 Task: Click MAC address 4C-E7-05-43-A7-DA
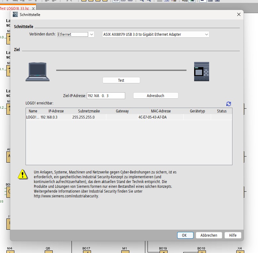point(161,117)
